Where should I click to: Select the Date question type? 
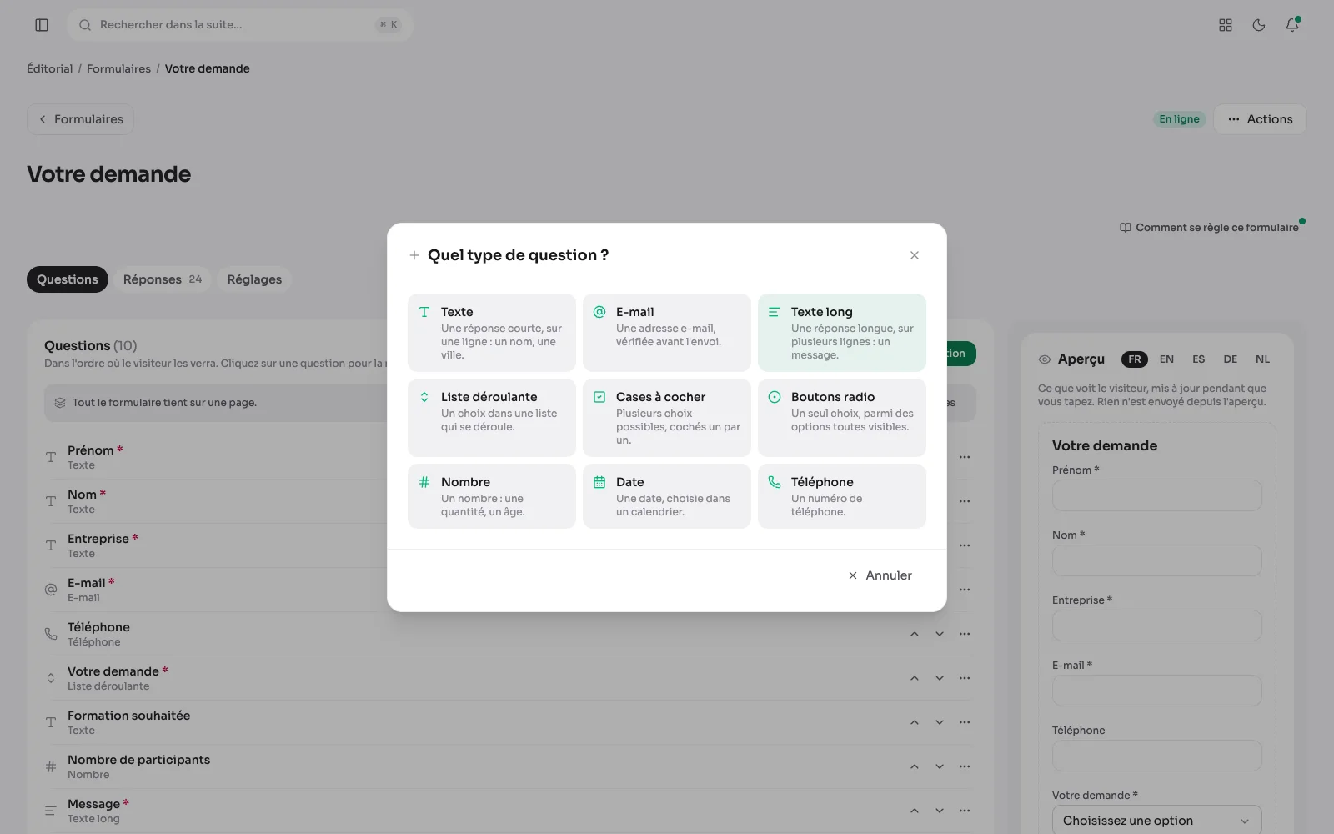coord(667,495)
